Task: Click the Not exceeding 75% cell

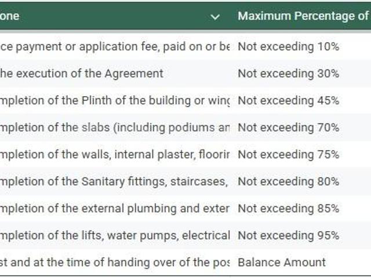Action: [x=288, y=155]
